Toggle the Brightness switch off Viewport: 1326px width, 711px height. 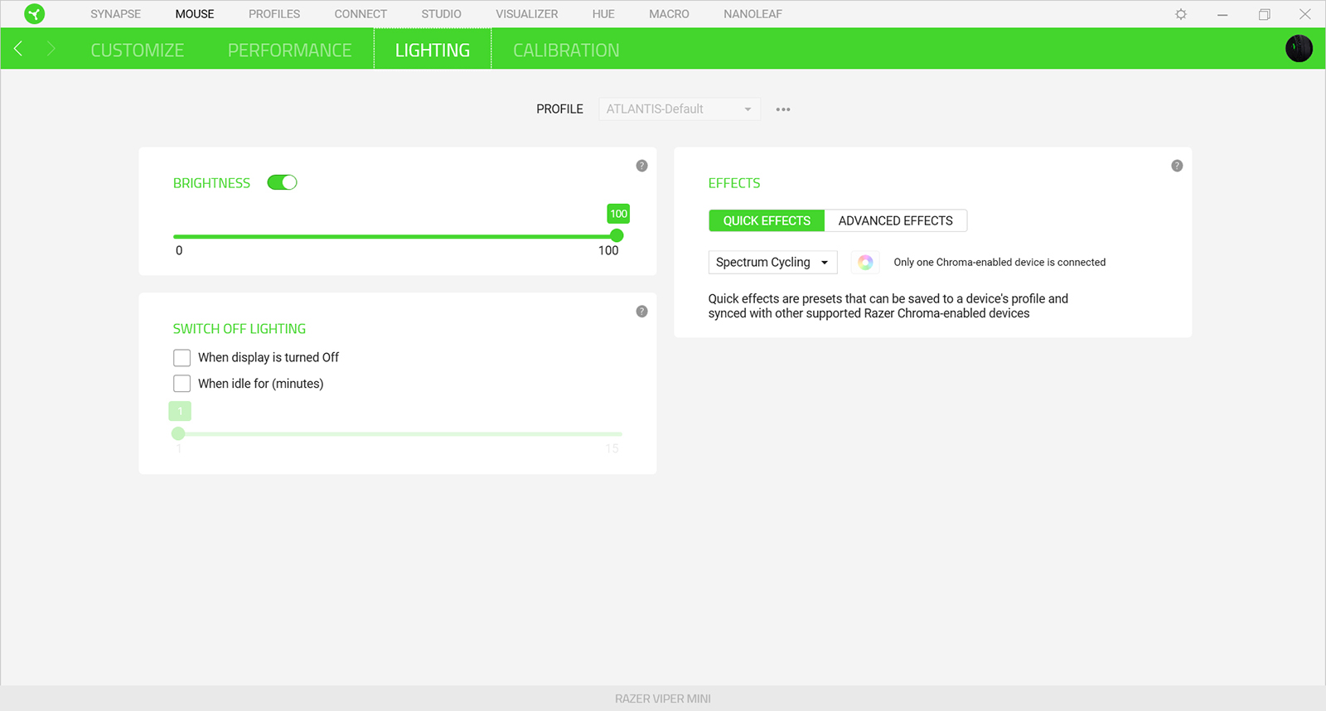click(282, 182)
